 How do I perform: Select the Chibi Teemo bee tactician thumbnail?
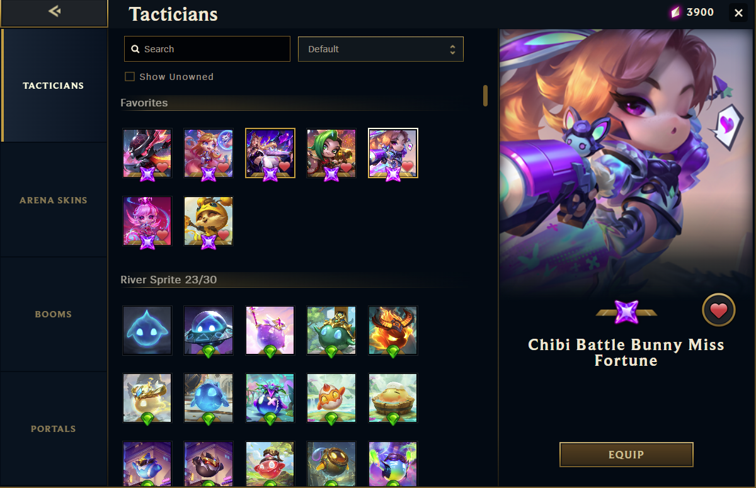pos(209,220)
